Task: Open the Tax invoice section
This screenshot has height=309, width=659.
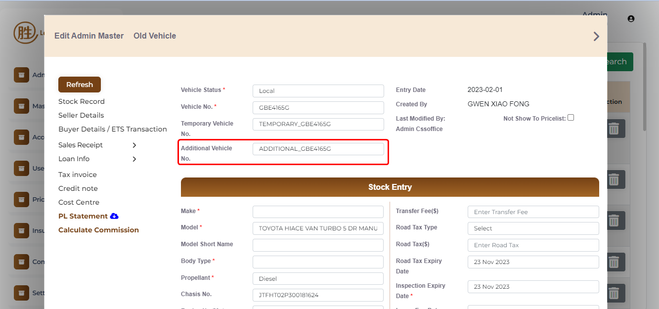Action: [x=78, y=175]
